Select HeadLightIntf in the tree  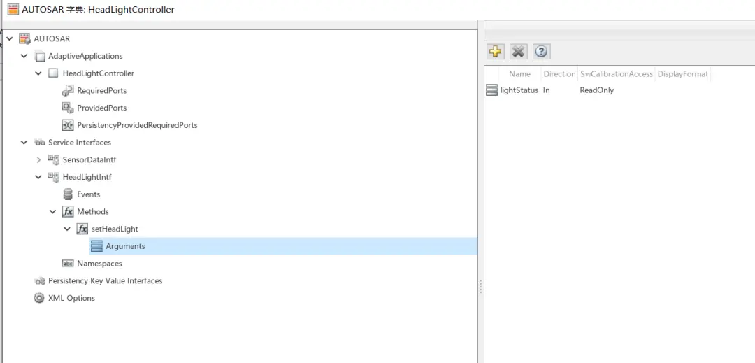coord(87,177)
